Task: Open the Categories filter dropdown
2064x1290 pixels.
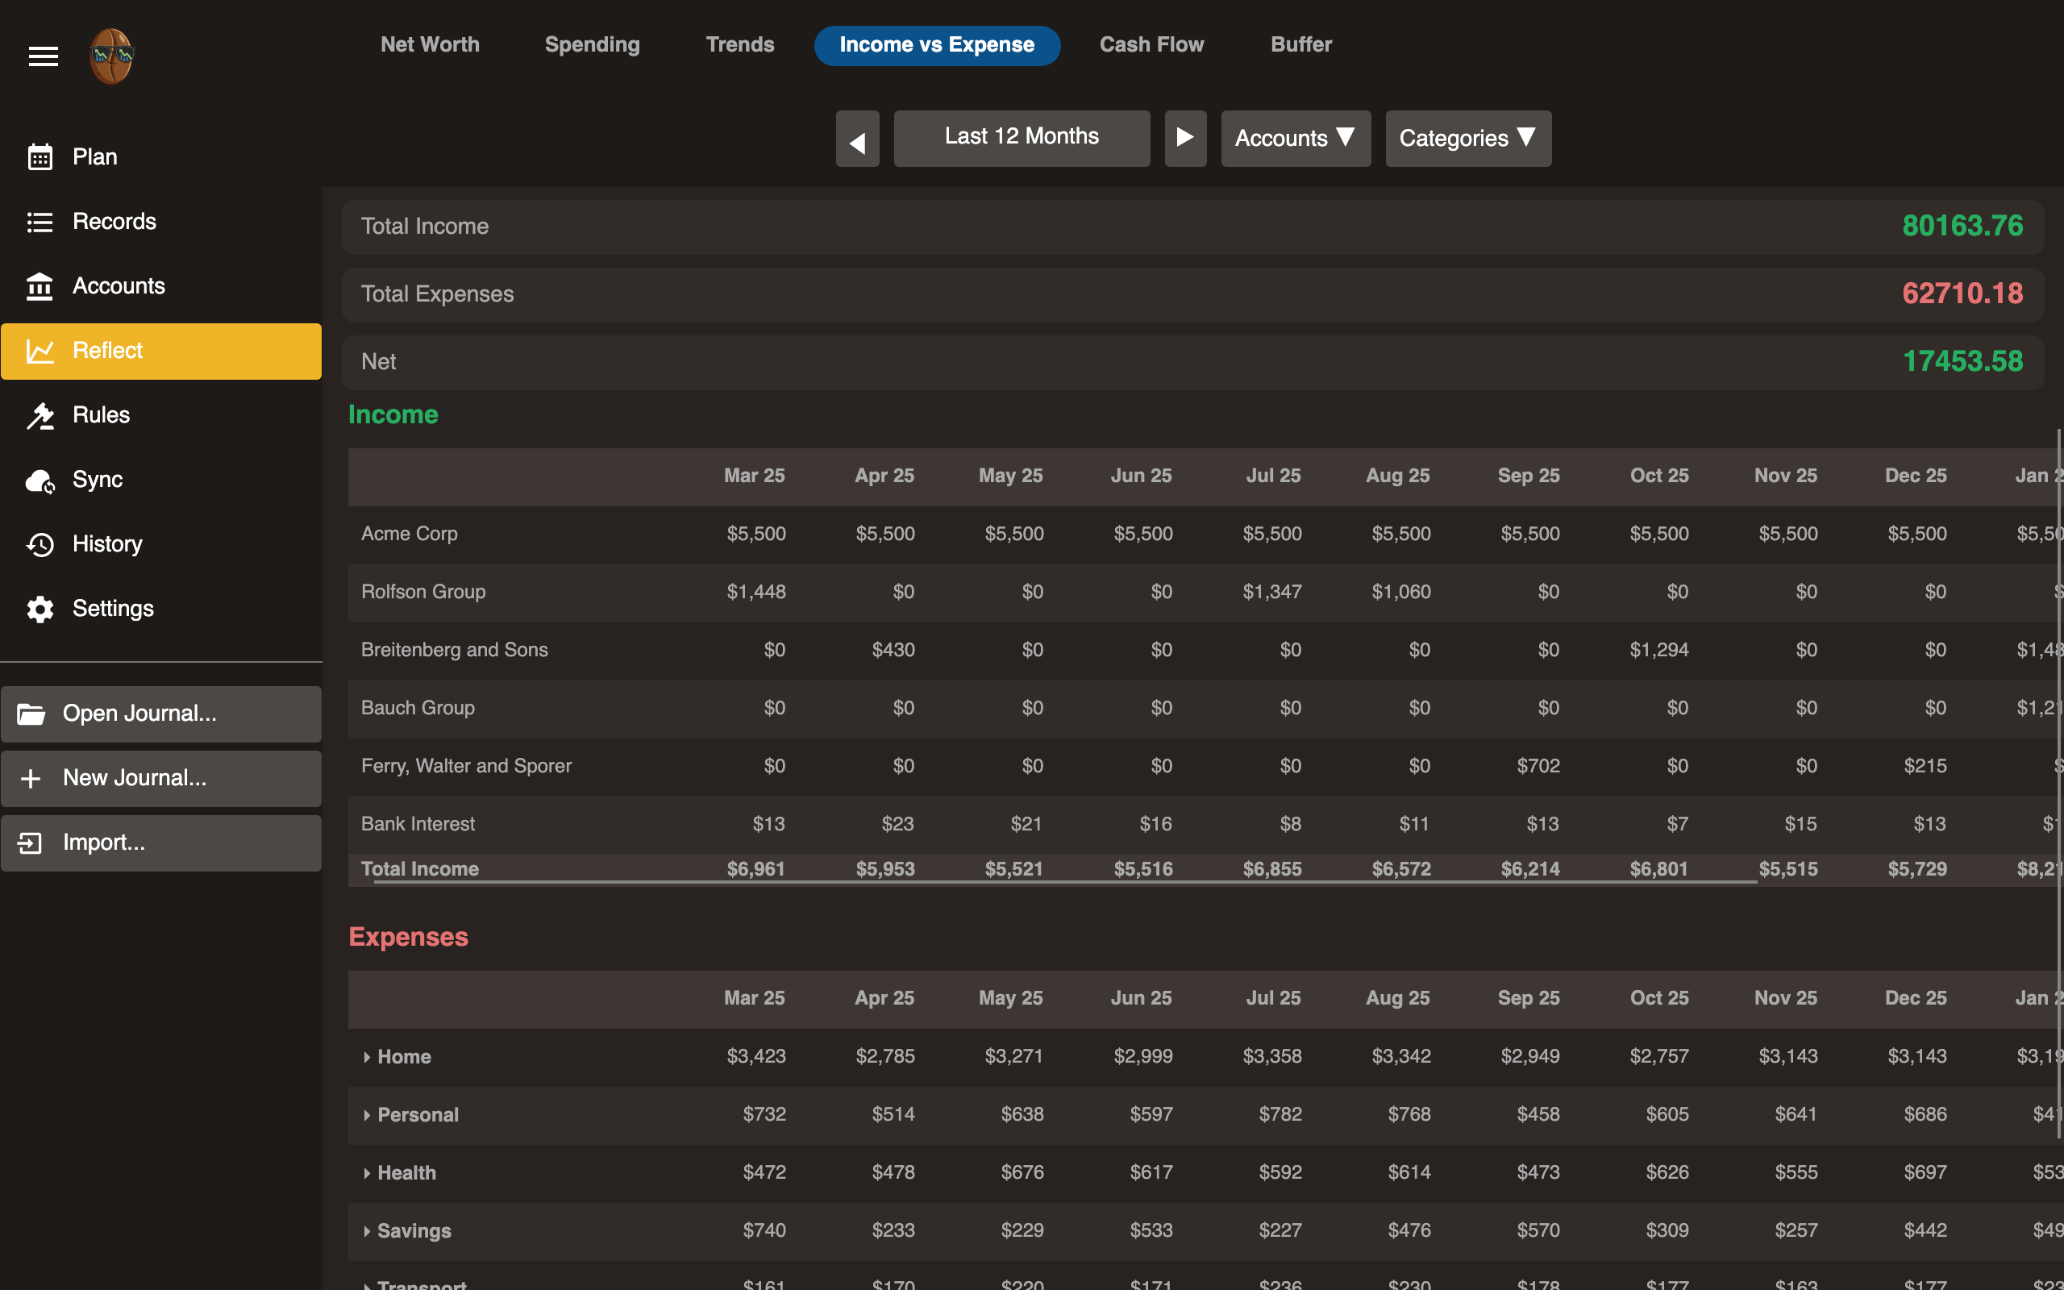Action: [1467, 138]
